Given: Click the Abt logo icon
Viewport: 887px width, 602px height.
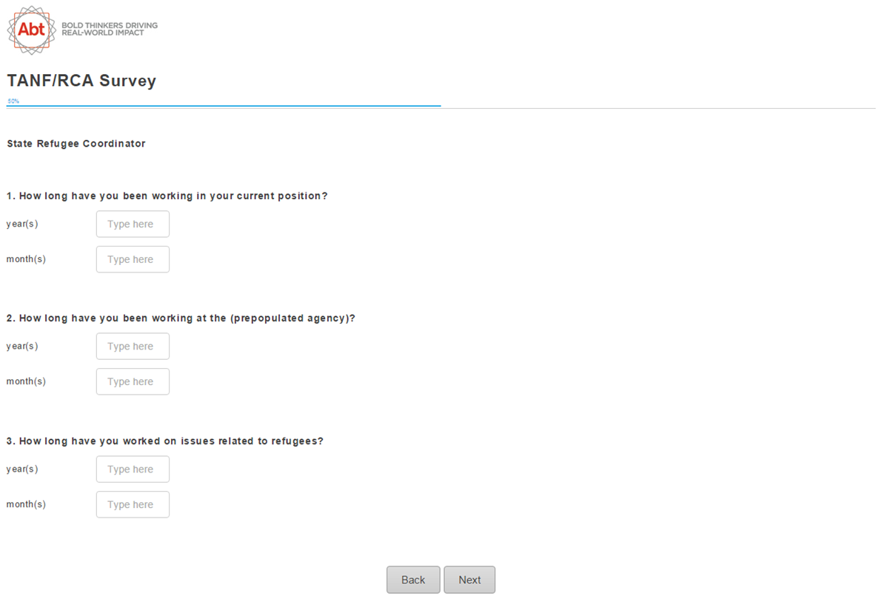Looking at the screenshot, I should (x=32, y=30).
